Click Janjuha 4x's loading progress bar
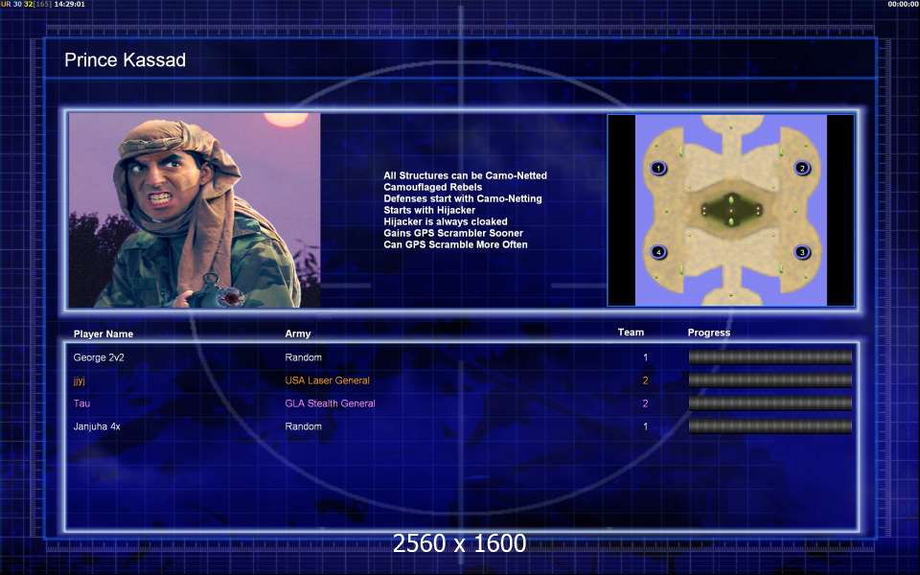 [770, 426]
